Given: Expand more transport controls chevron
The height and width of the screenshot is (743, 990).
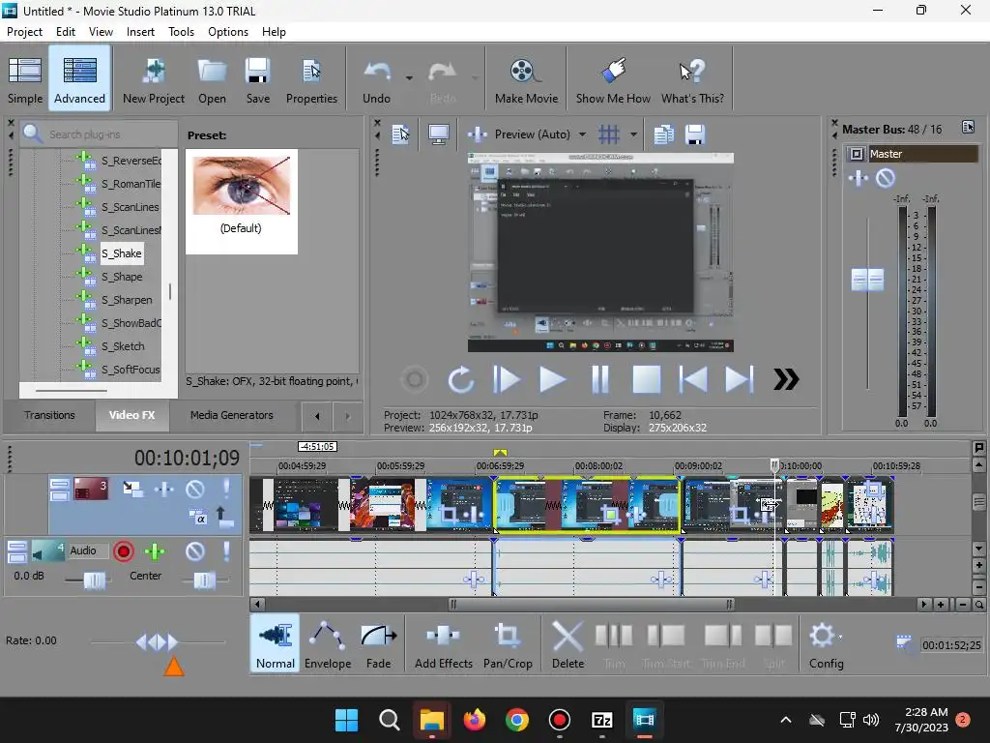Looking at the screenshot, I should (x=786, y=379).
